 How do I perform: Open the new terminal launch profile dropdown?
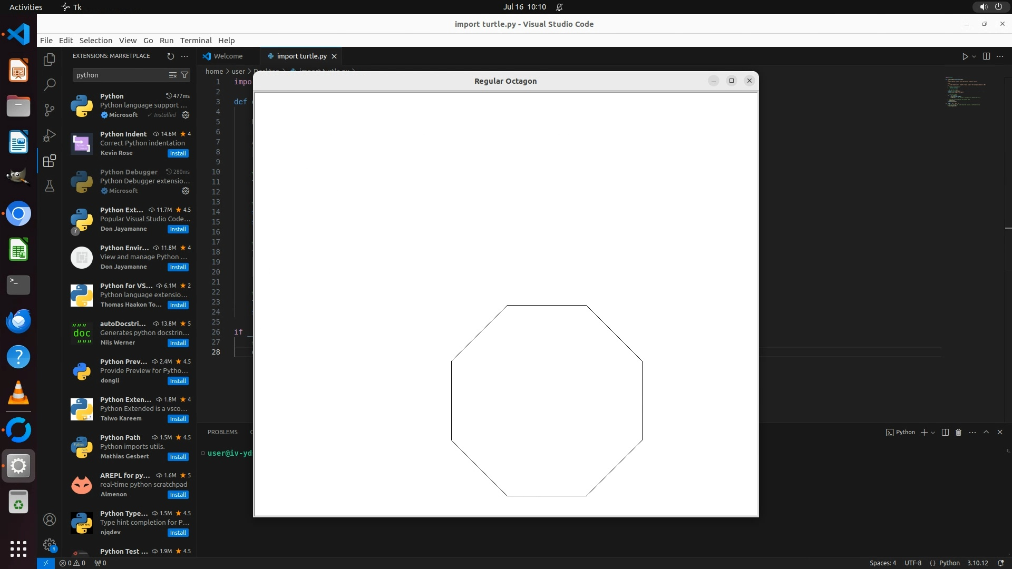pyautogui.click(x=933, y=433)
